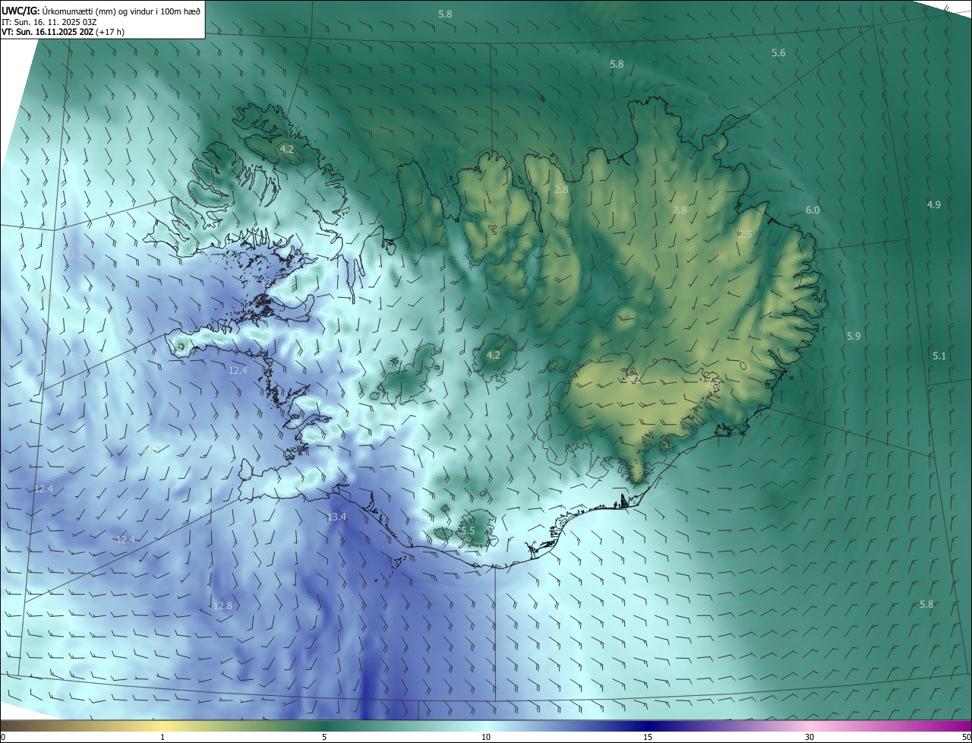972x743 pixels.
Task: Click the 13.4 precipitable water value
Action: point(336,517)
